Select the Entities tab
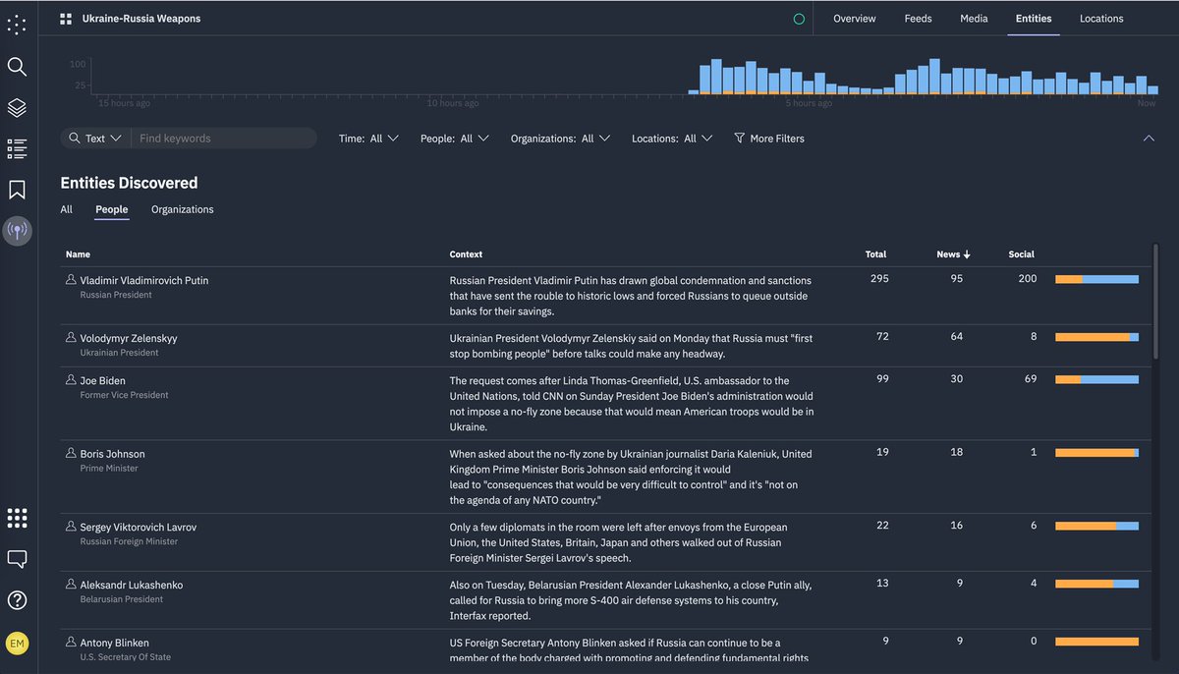Viewport: 1179px width, 674px height. click(1034, 19)
